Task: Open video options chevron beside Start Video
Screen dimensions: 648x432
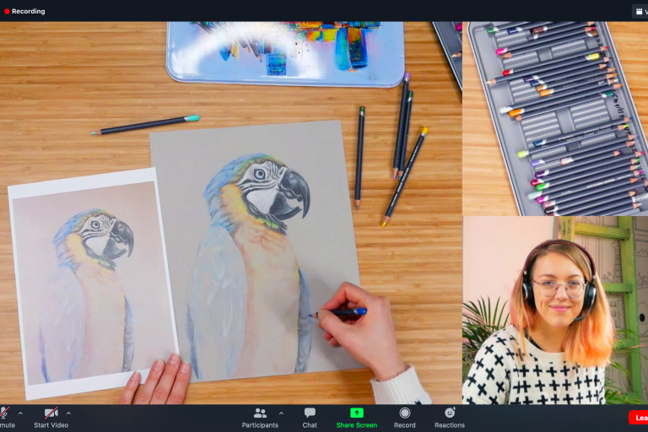Action: [x=68, y=413]
